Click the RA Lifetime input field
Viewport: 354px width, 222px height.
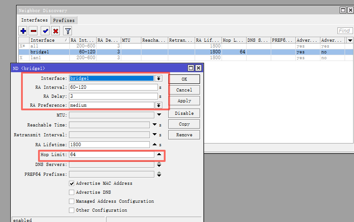pyautogui.click(x=109, y=144)
